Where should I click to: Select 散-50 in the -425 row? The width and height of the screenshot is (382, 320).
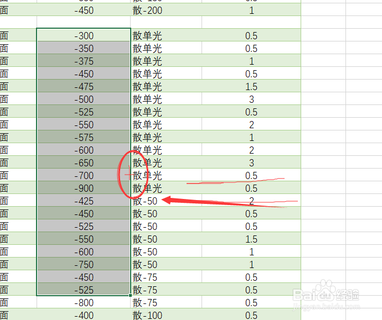coord(166,201)
